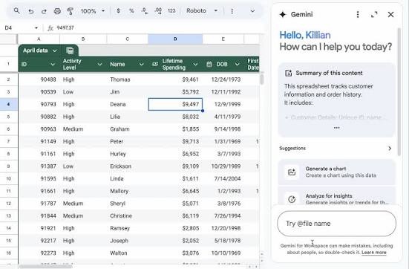Click the search menus magnifier icon

(16, 11)
